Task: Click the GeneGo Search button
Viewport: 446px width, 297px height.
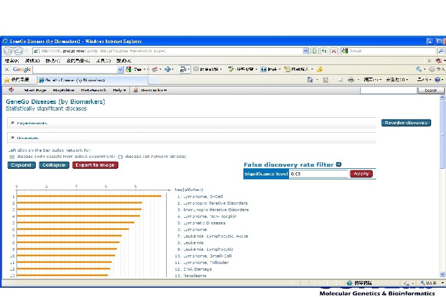Action: coord(431,90)
